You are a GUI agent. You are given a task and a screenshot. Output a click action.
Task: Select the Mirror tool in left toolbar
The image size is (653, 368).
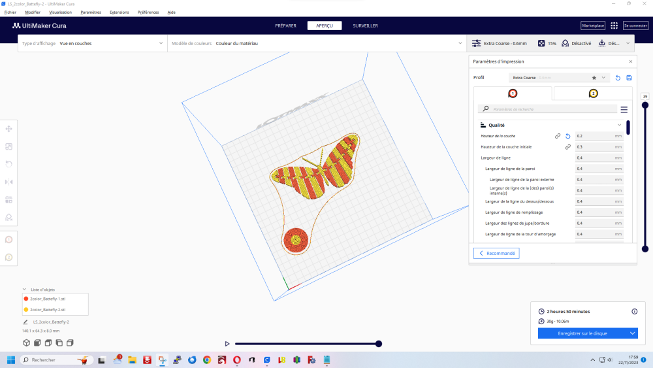point(8,182)
